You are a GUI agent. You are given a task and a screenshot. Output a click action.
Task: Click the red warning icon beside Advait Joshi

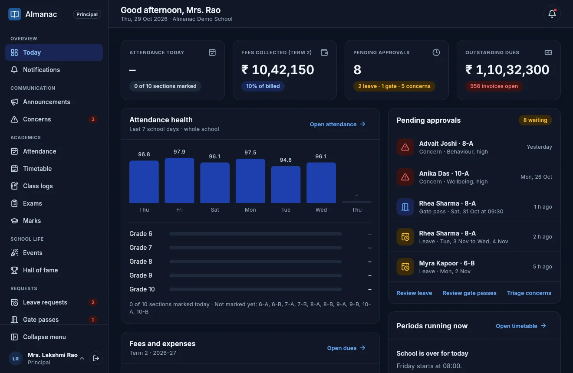pyautogui.click(x=405, y=147)
